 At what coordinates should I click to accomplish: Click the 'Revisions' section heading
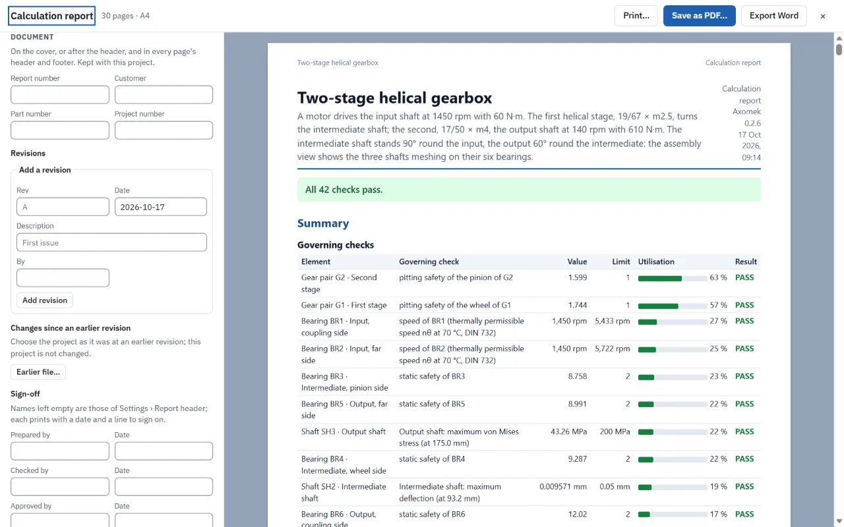tap(28, 153)
